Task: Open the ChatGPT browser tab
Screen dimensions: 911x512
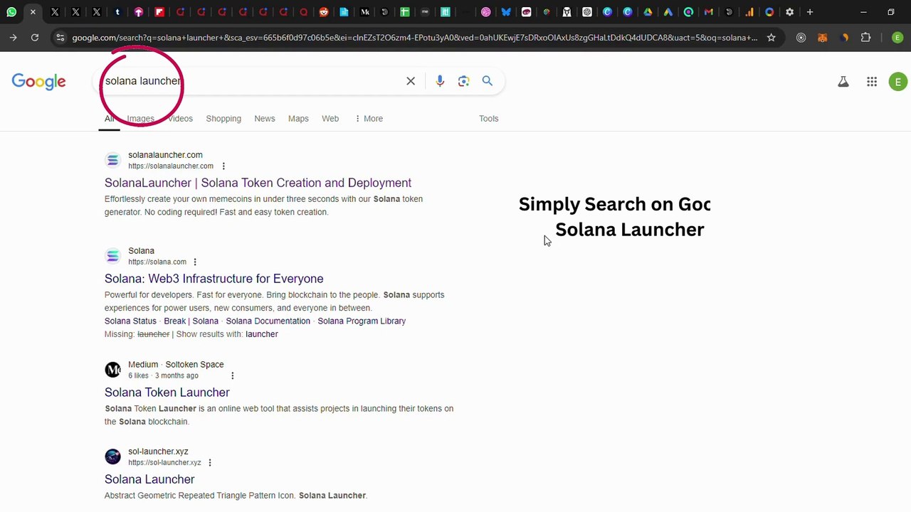Action: coord(587,12)
